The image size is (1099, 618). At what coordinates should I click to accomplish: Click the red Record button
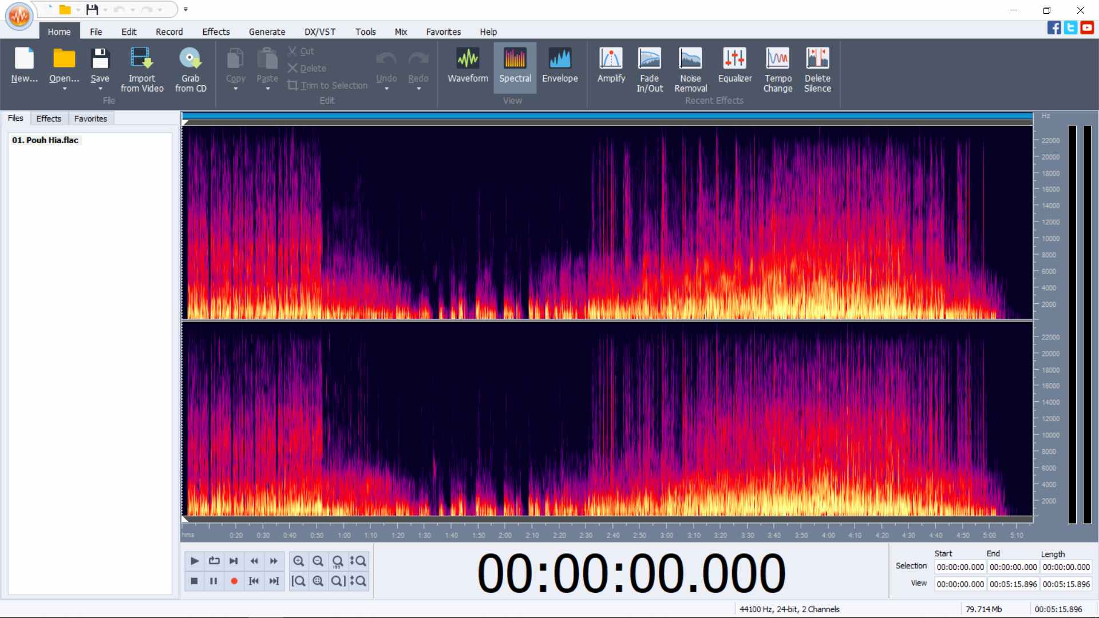point(234,581)
